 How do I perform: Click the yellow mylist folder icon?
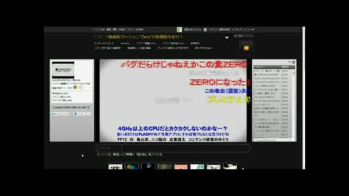click(x=246, y=48)
